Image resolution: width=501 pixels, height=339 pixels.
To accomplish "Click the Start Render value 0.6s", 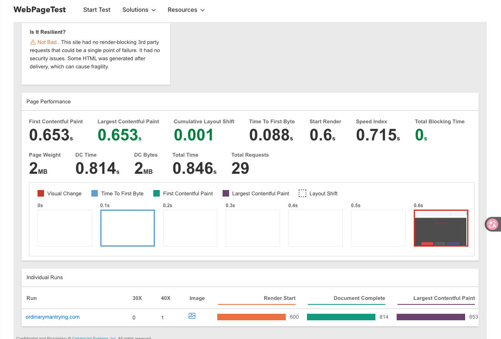I will [x=322, y=135].
